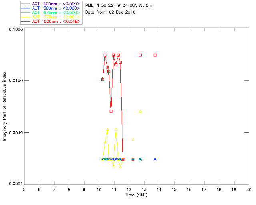Click the y-axis tick label 0.0100
This screenshot has height=205, width=256.
16,80
